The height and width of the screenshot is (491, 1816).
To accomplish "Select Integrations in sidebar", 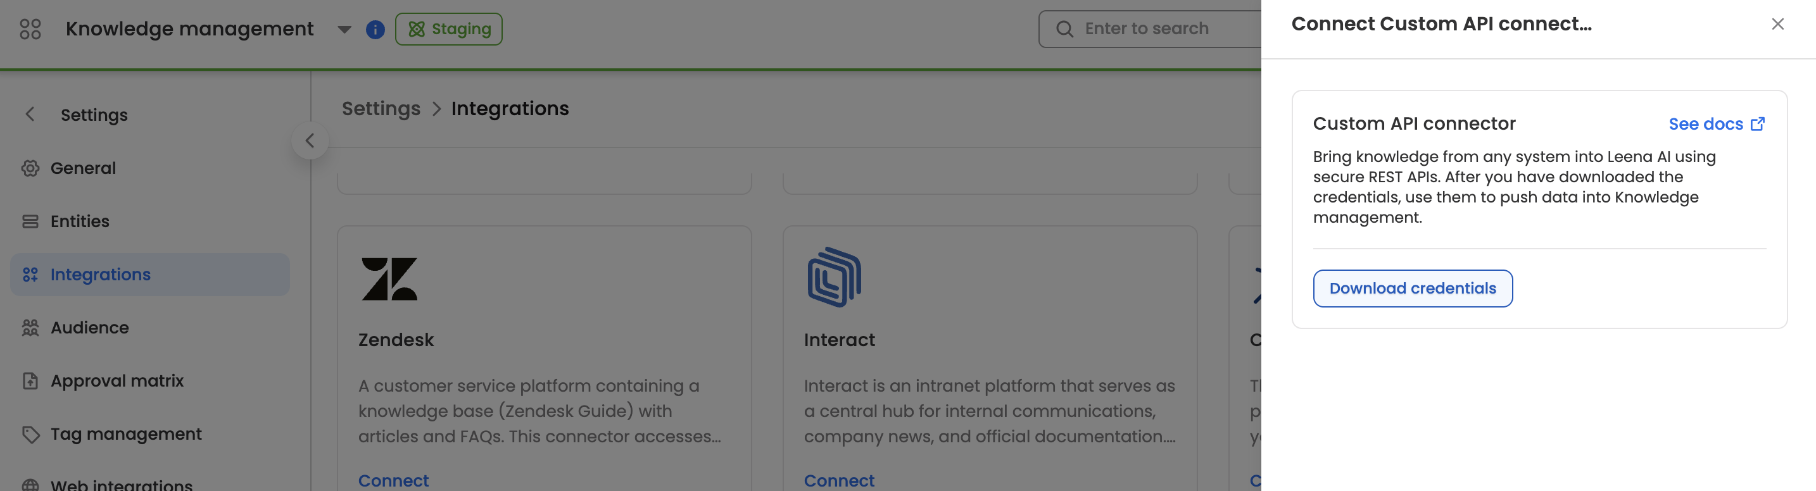I will pyautogui.click(x=149, y=274).
